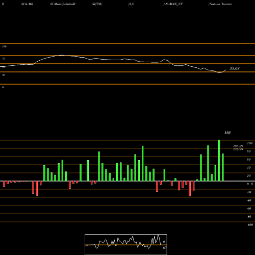Select the 80 label on MR axis
The image size is (255, 255).
(249, 151)
